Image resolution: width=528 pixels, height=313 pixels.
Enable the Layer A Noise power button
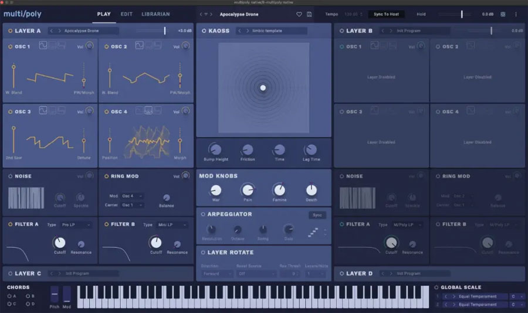click(10, 176)
